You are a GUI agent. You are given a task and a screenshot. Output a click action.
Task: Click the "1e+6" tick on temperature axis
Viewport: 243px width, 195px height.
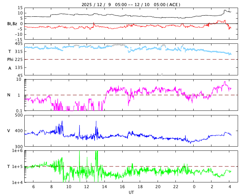click(x=17, y=151)
